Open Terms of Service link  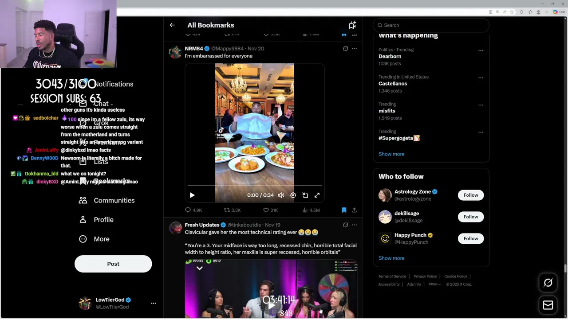pyautogui.click(x=392, y=276)
